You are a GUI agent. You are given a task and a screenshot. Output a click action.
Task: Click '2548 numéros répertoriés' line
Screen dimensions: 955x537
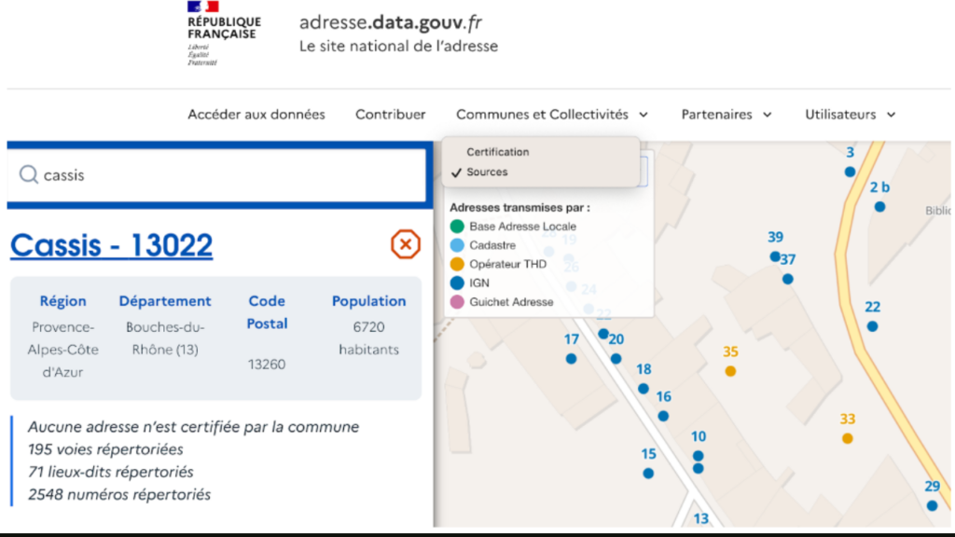[x=119, y=494]
